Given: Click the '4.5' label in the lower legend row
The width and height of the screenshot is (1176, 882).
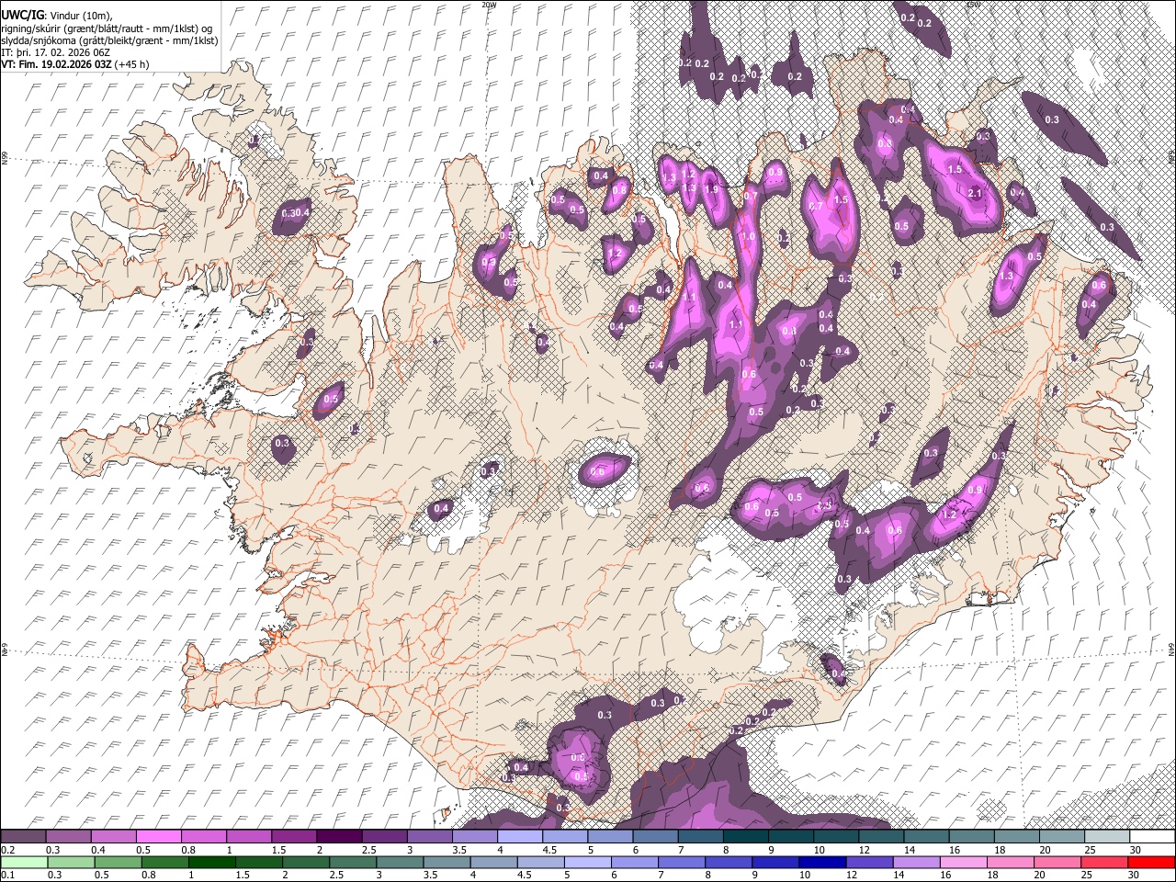Looking at the screenshot, I should tap(523, 875).
